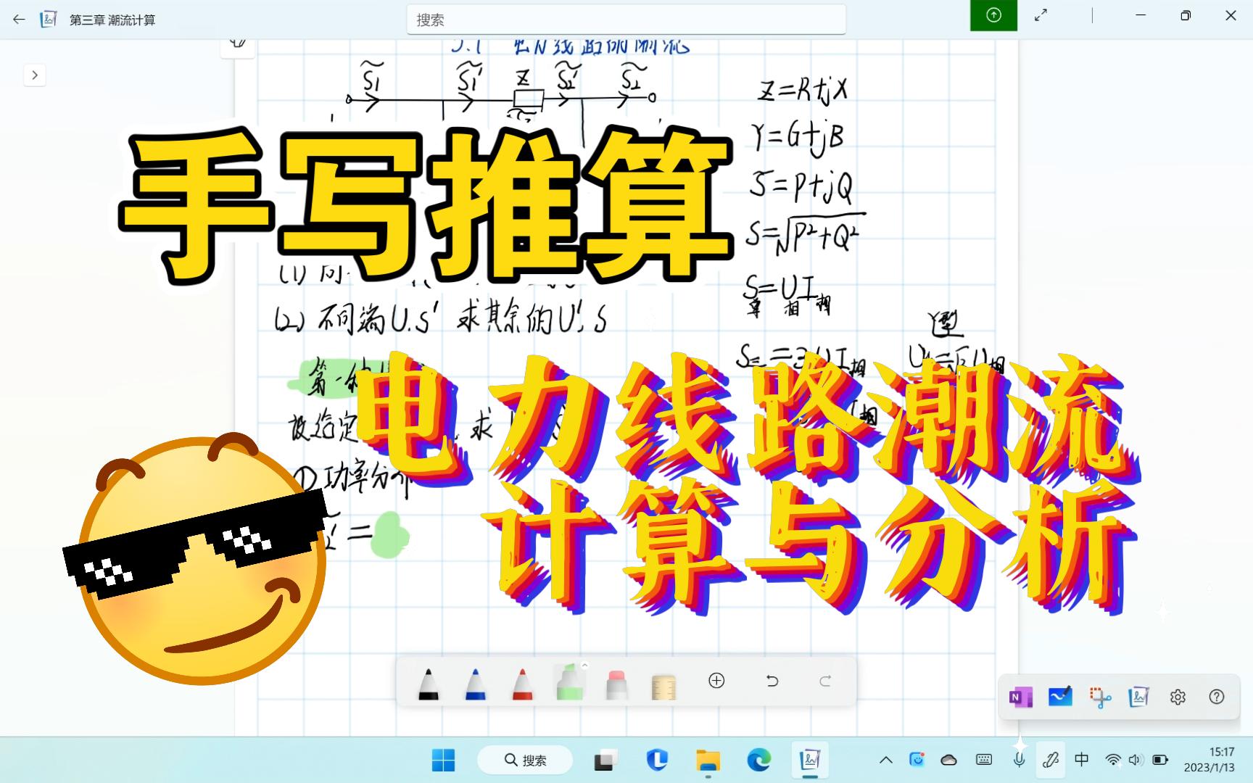Screen dimensions: 1253x783
Task: Select the blue pen tool
Action: (475, 681)
